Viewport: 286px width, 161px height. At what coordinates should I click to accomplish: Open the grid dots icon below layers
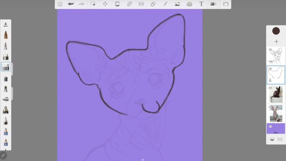pyautogui.click(x=280, y=140)
